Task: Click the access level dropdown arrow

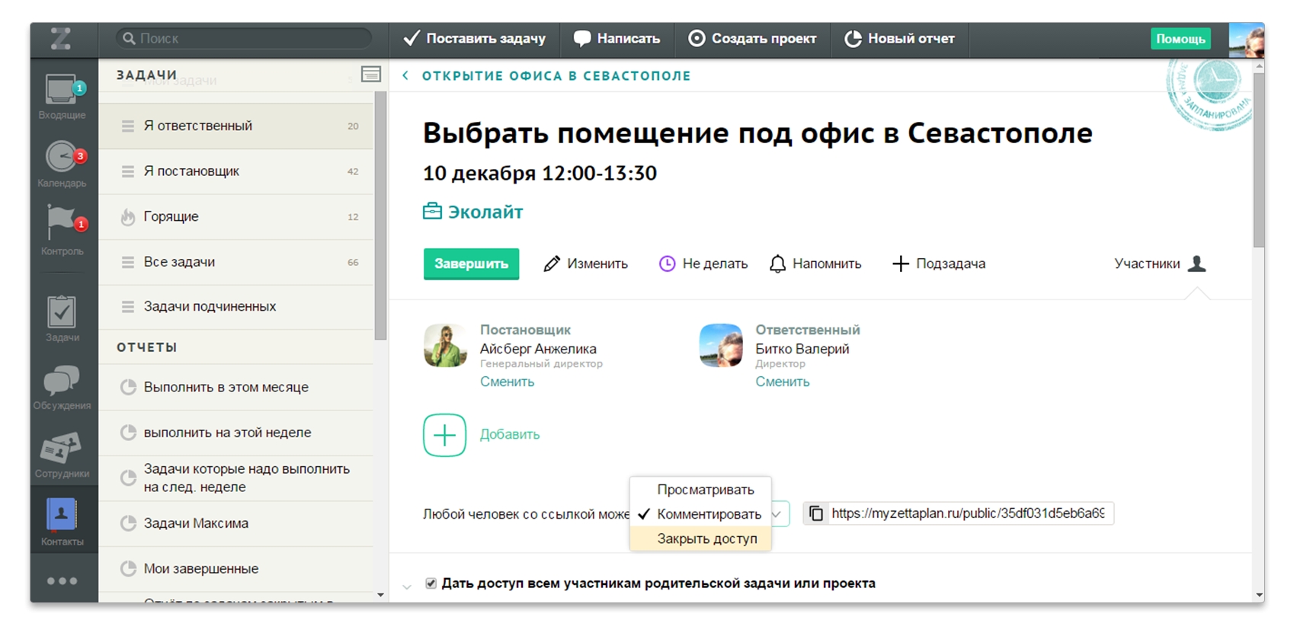Action: pos(777,514)
